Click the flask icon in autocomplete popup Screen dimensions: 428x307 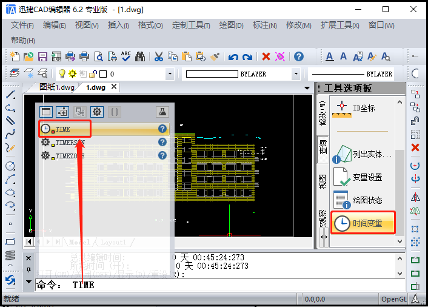(162, 112)
